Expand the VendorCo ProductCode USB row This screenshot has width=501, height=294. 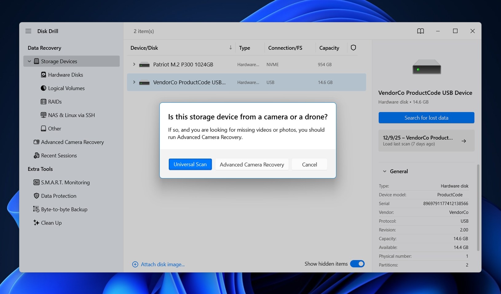(134, 82)
